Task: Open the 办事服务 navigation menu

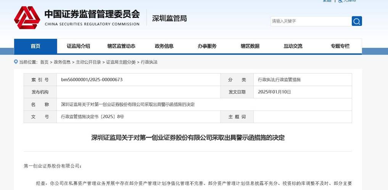Action: tap(207, 46)
